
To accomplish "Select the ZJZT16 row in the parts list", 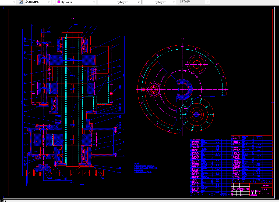I will 195,193.
